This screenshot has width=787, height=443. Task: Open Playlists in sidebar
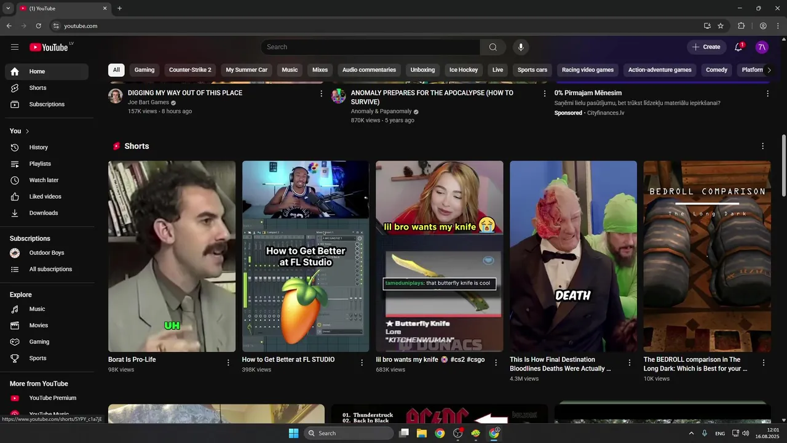(47, 164)
